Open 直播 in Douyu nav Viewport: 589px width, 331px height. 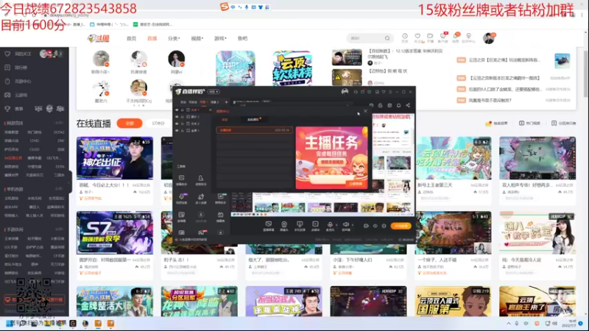coord(152,38)
